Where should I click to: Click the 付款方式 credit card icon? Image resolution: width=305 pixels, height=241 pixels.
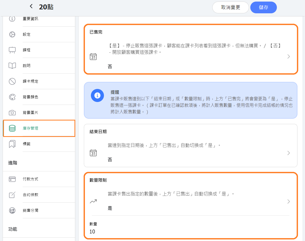[12, 179]
